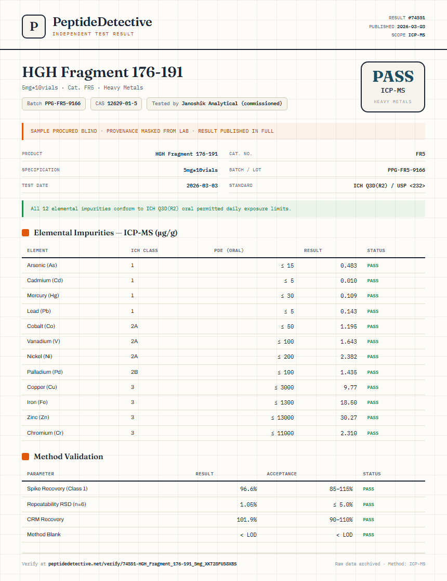447x581 pixels.
Task: Click the sample procured blind banner
Action: (x=223, y=131)
